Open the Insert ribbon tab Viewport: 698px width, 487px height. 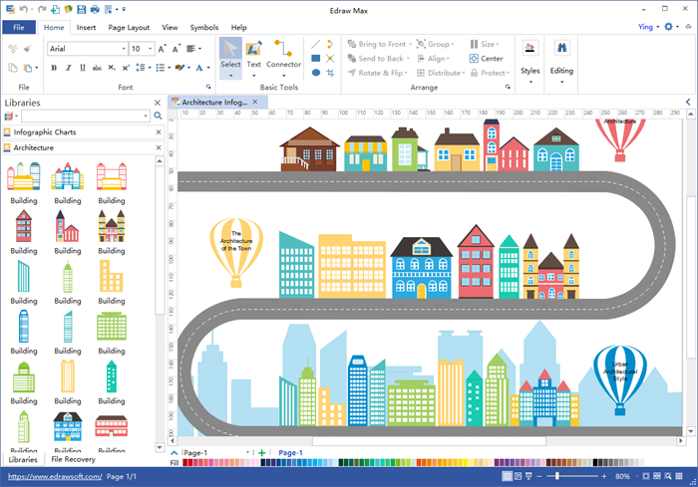(87, 28)
